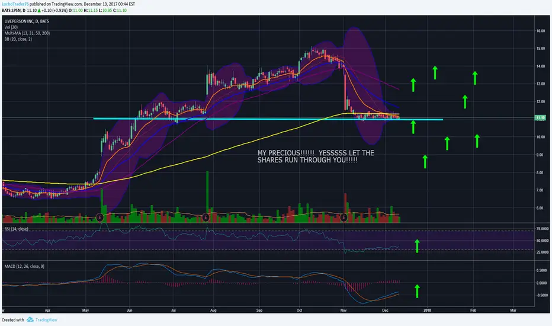Select the 'LIVEPERSON INC, D, BATS' chart title
This screenshot has height=326, width=552.
27,21
